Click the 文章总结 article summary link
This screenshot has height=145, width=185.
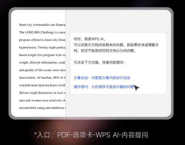(102, 78)
